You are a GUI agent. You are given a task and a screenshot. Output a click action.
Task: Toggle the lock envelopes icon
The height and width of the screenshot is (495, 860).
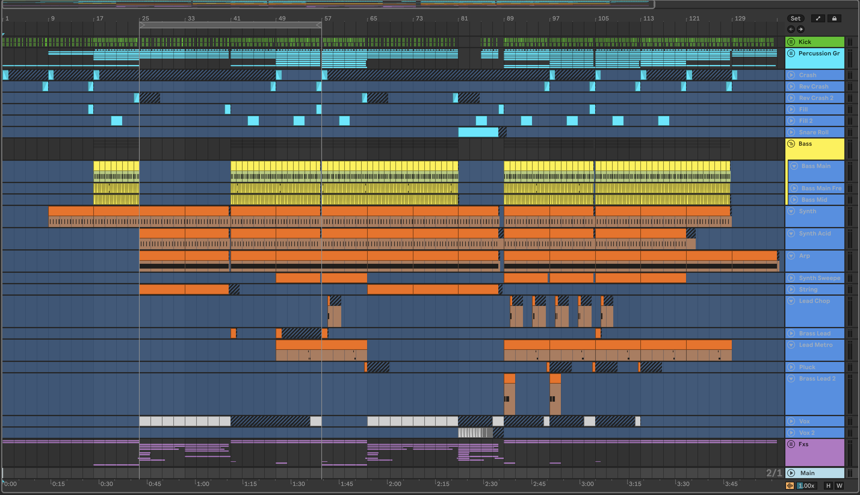click(834, 18)
